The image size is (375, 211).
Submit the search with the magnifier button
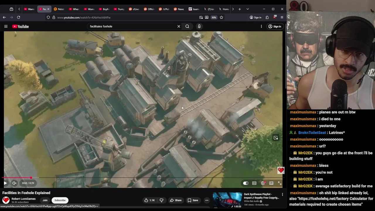(187, 26)
